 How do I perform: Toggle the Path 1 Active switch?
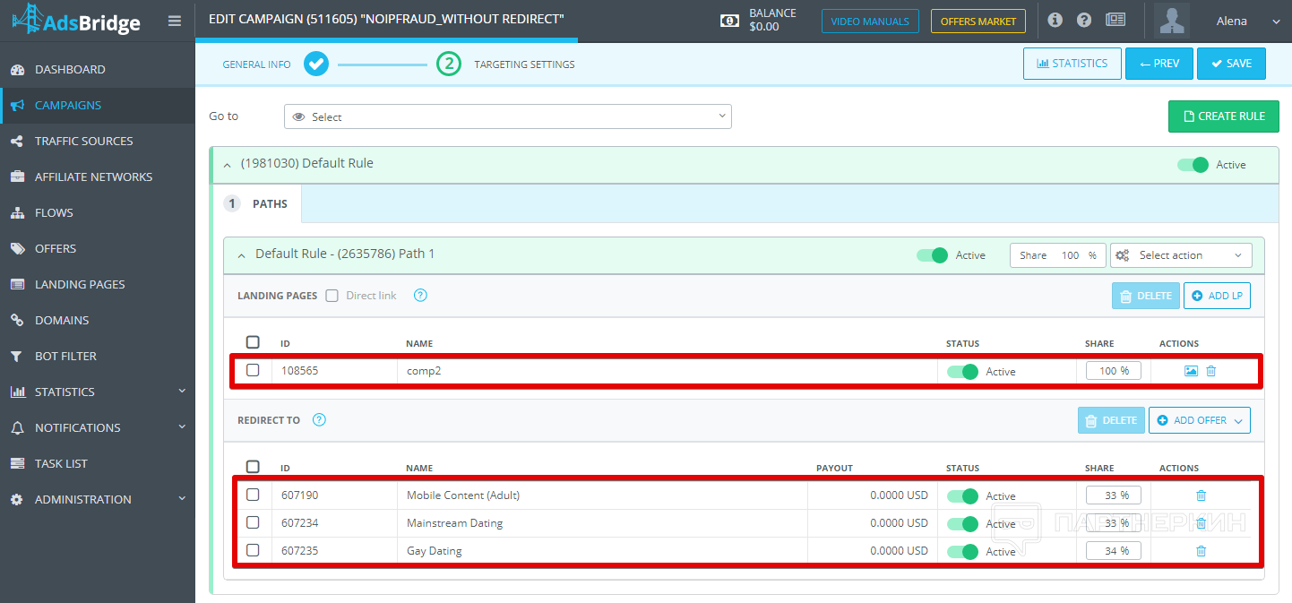click(932, 255)
